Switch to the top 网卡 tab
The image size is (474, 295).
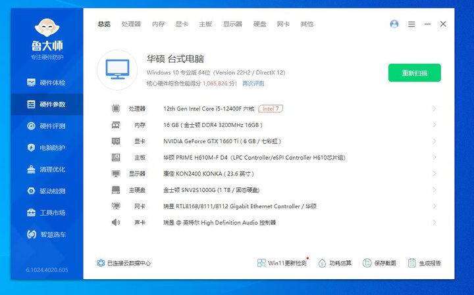tap(283, 24)
